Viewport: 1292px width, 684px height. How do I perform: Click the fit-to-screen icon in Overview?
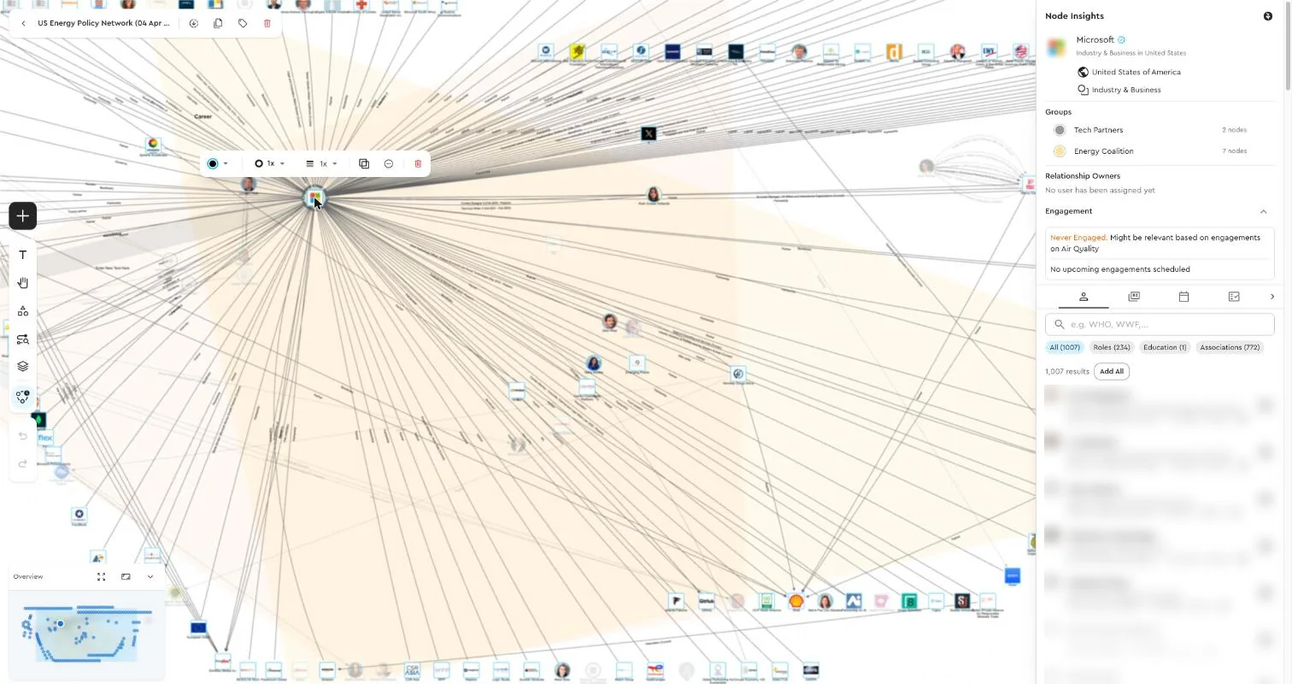(x=102, y=577)
